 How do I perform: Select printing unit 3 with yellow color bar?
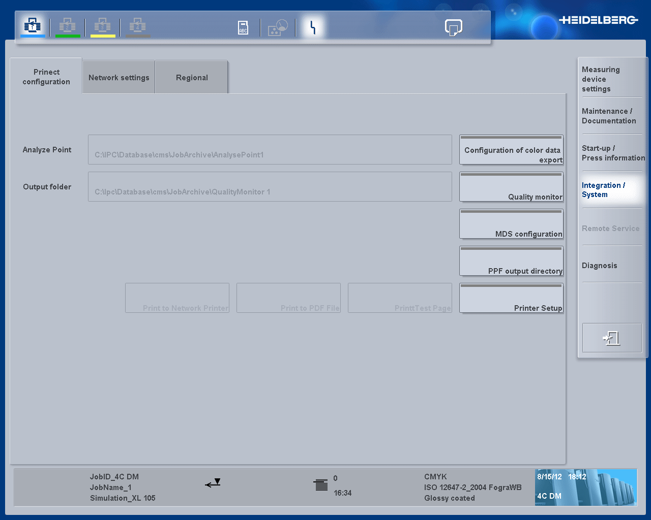point(103,26)
